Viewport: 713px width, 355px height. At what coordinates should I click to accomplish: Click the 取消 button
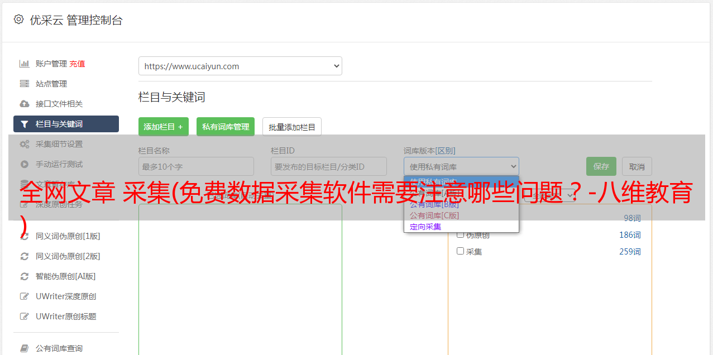tap(637, 166)
